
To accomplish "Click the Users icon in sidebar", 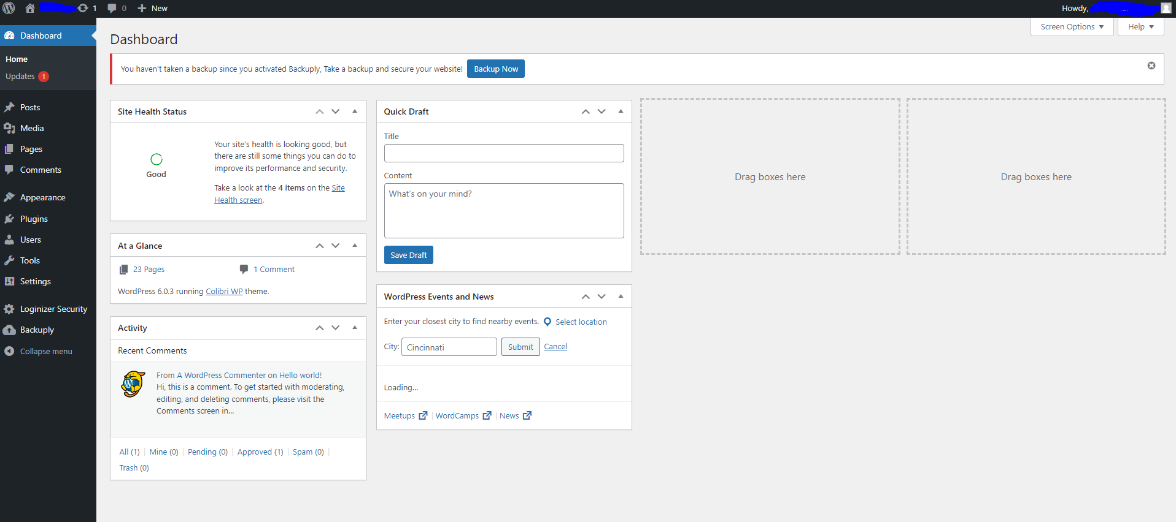I will [9, 240].
